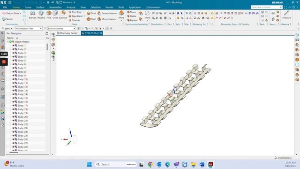Open the Measure tool
Image resolution: width=300 pixels, height=169 pixels.
pyautogui.click(x=286, y=15)
